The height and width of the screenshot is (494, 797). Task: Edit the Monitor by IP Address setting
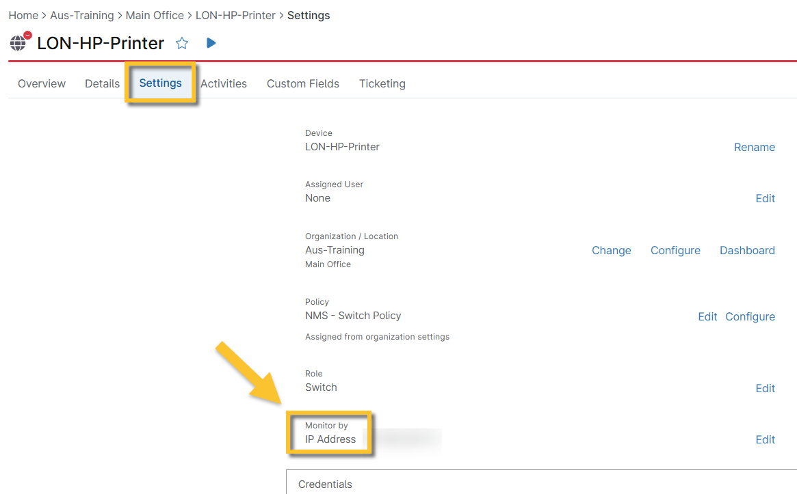765,439
